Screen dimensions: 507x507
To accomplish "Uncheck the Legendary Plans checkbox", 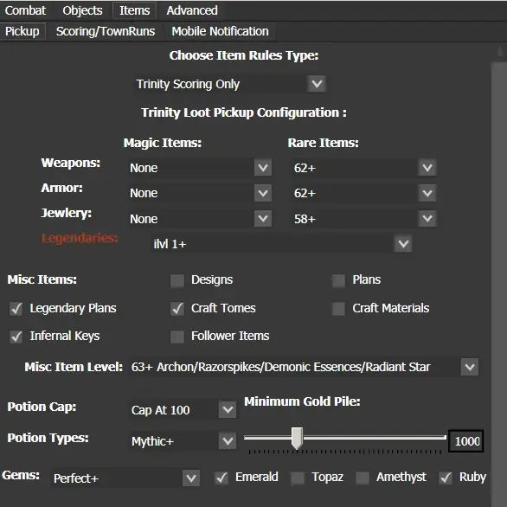I will click(x=16, y=309).
